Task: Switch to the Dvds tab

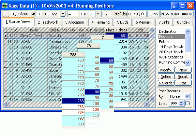Action: pyautogui.click(x=123, y=22)
